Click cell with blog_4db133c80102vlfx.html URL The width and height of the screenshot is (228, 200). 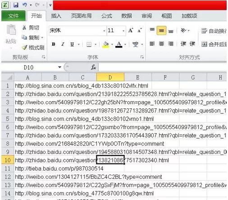click(x=82, y=86)
